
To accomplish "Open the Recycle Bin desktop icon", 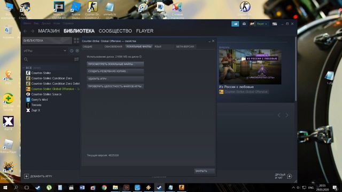I will tap(8, 31).
